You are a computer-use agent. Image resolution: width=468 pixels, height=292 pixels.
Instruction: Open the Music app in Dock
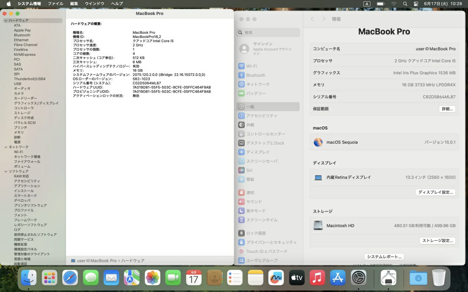point(317,278)
